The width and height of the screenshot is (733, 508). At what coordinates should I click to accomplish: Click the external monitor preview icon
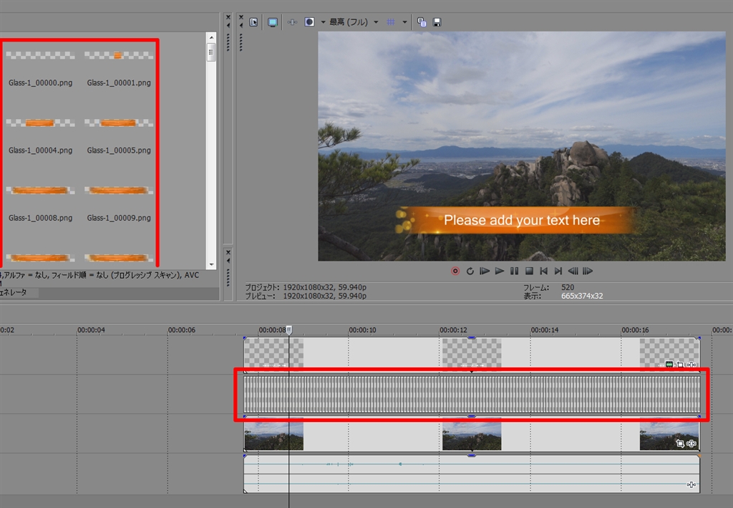point(273,22)
